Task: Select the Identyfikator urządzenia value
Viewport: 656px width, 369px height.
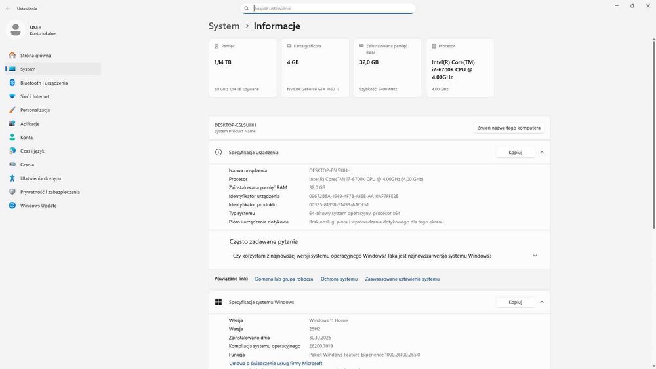Action: [354, 196]
